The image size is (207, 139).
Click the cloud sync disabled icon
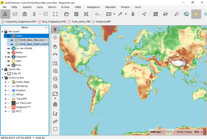click(x=186, y=14)
